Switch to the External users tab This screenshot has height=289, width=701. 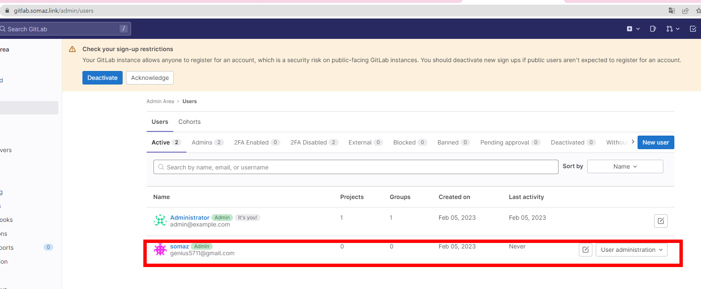pos(366,142)
